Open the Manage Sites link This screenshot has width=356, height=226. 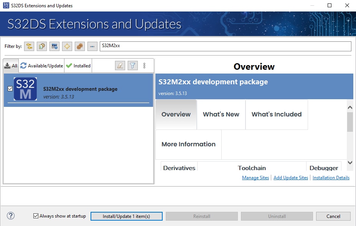pos(255,178)
